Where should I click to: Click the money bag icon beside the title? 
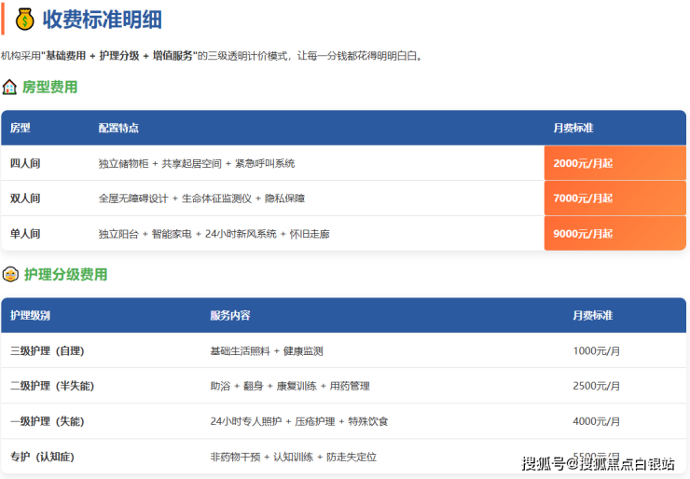click(24, 19)
